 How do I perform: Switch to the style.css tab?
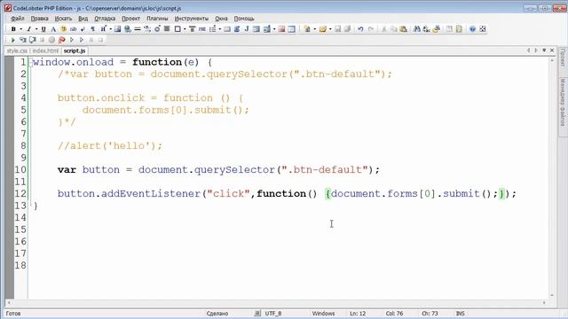(x=17, y=51)
